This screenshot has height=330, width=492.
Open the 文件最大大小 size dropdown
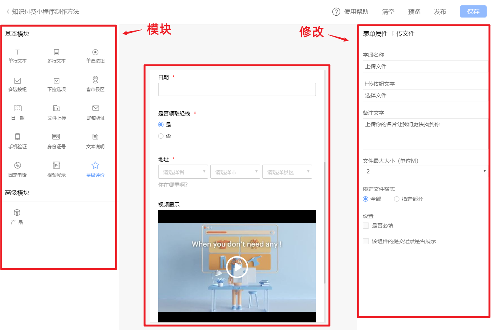click(x=425, y=171)
